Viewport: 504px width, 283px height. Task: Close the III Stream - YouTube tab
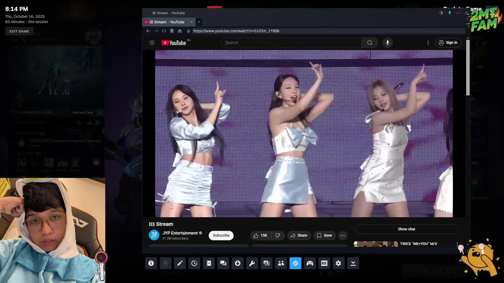(192, 22)
